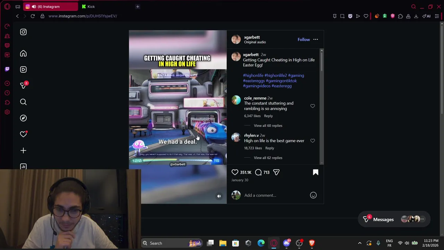Viewport: 444px width, 250px height.
Task: Like rhylen.v's comment
Action: [x=313, y=141]
